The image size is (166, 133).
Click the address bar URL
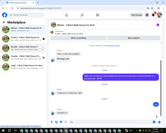41,8
